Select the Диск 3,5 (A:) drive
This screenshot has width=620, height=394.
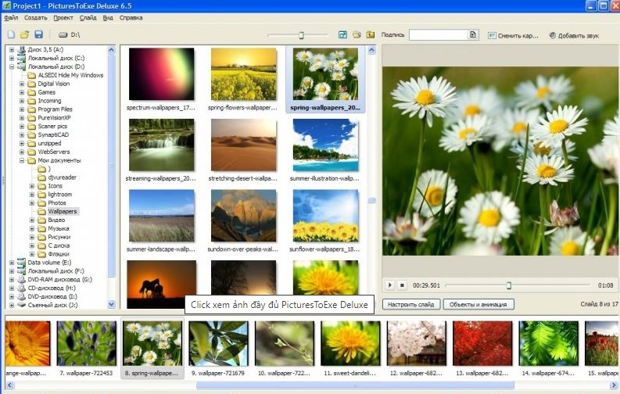pos(45,49)
